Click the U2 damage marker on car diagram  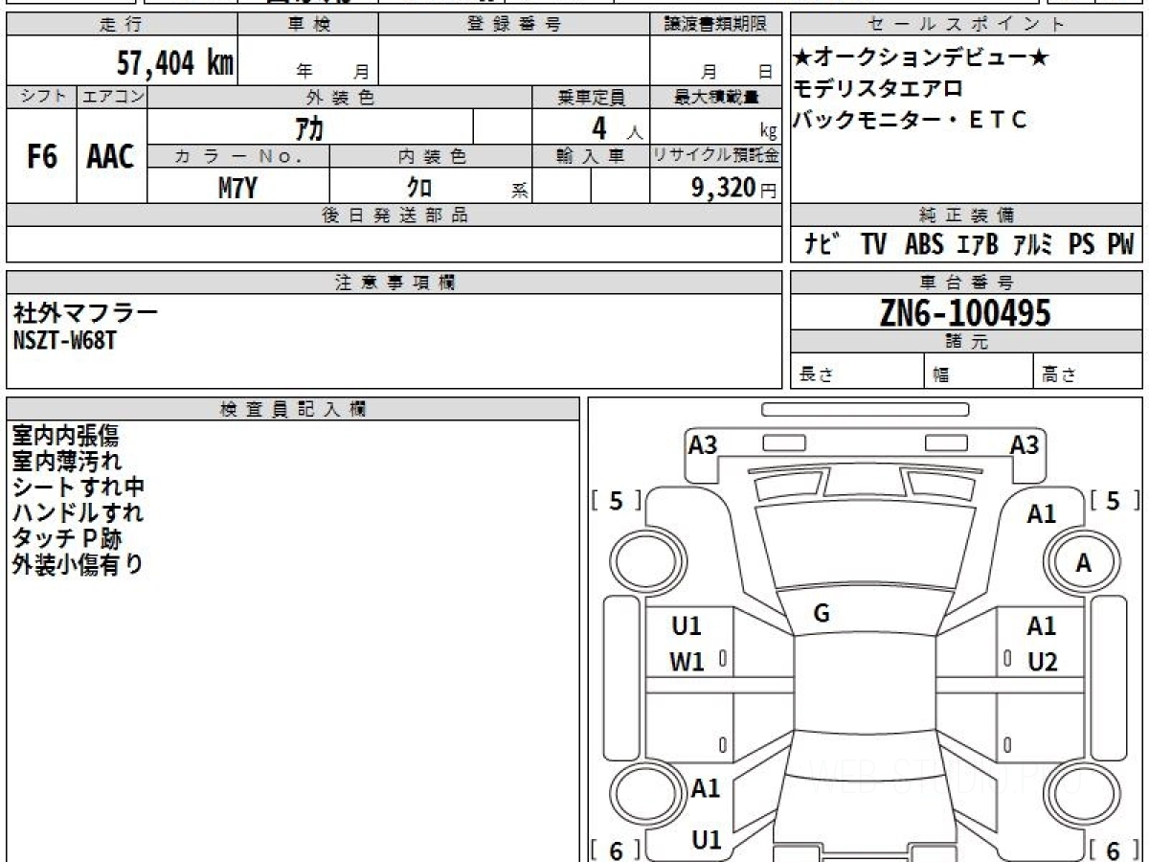(x=1042, y=662)
